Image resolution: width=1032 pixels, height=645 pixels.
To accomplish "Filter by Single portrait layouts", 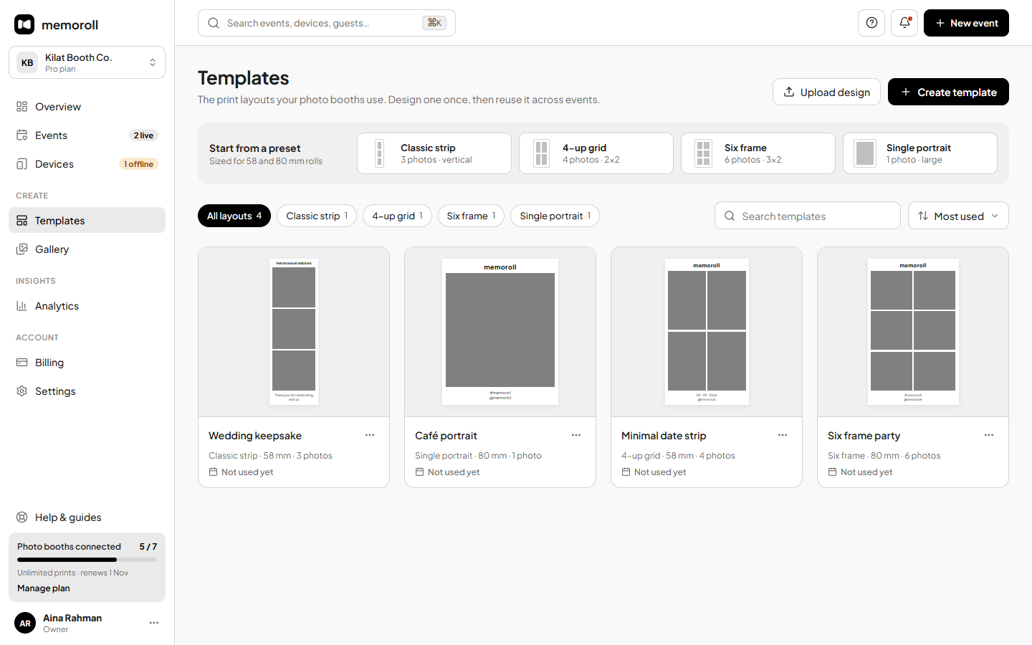I will 555,216.
